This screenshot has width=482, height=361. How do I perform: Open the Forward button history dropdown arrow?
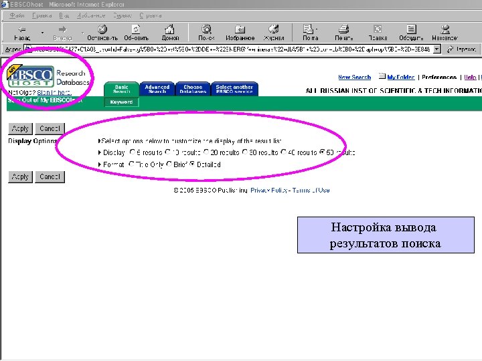coord(83,32)
